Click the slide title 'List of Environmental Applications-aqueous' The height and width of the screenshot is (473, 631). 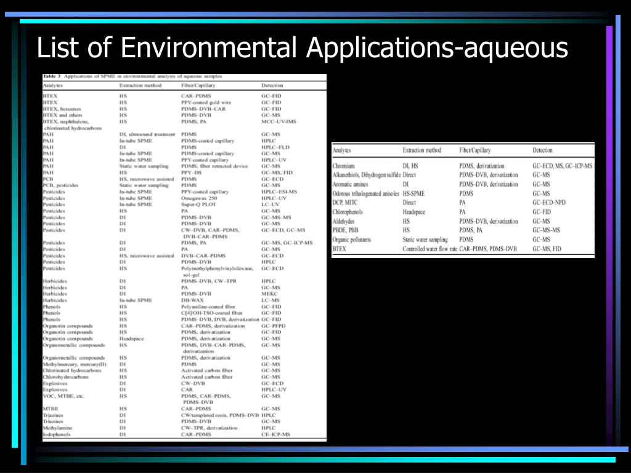(302, 48)
